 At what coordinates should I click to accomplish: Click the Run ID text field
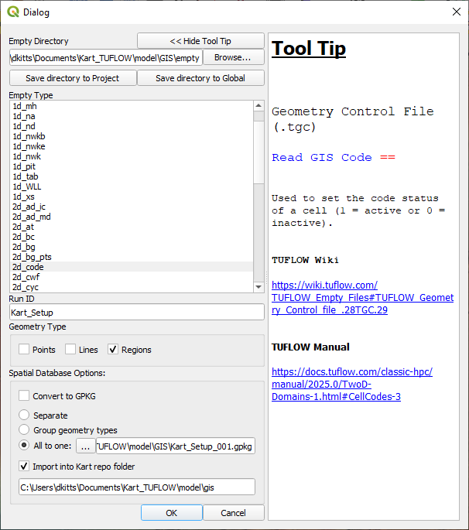pos(137,313)
